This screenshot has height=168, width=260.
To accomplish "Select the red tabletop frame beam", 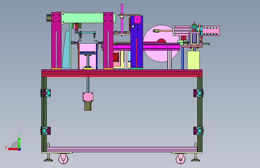I will pos(122,73).
